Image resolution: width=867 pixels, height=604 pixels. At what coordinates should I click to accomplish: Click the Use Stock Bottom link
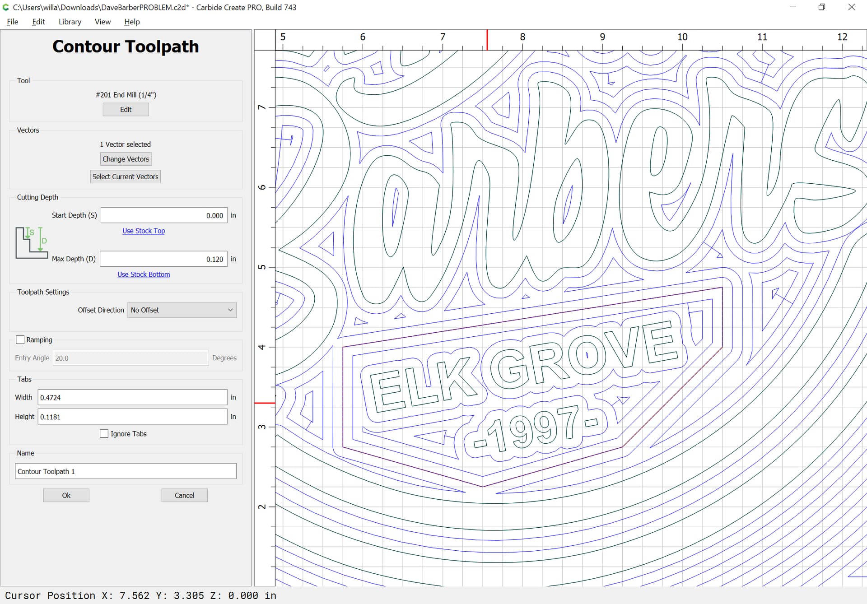point(144,274)
